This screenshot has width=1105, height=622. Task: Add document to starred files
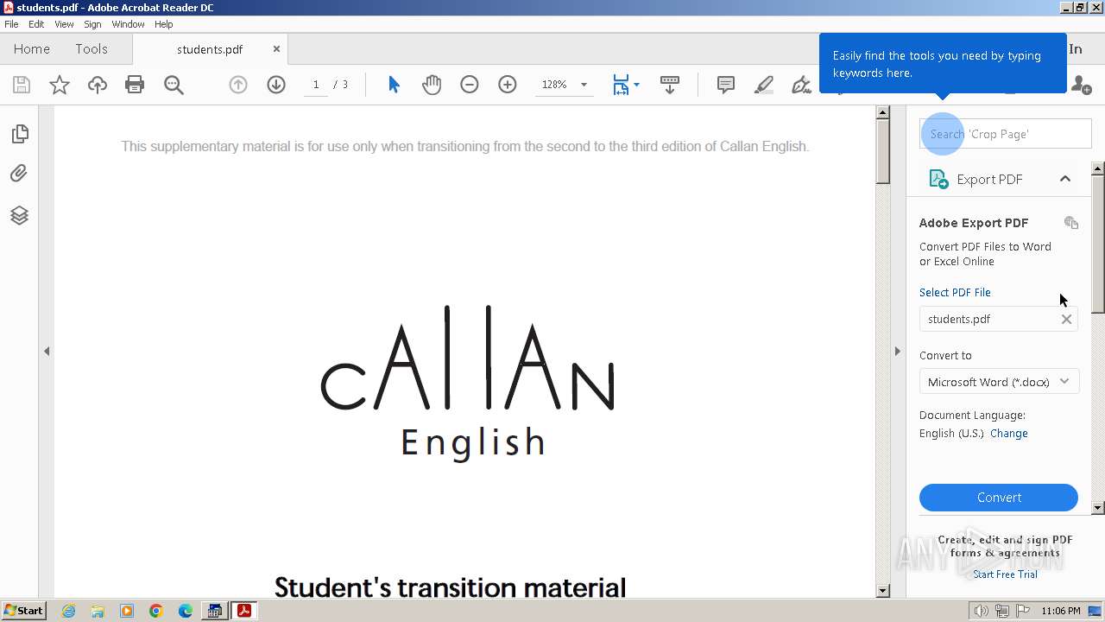[x=60, y=85]
